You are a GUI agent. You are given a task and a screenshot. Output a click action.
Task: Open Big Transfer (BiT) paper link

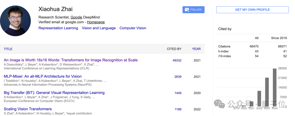point(54,93)
